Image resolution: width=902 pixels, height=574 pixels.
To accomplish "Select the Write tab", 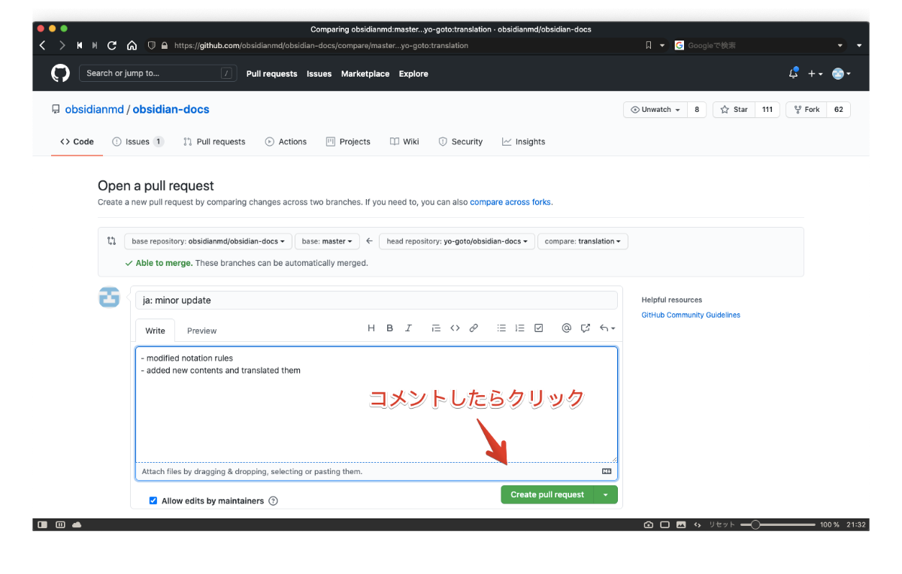I will (155, 331).
